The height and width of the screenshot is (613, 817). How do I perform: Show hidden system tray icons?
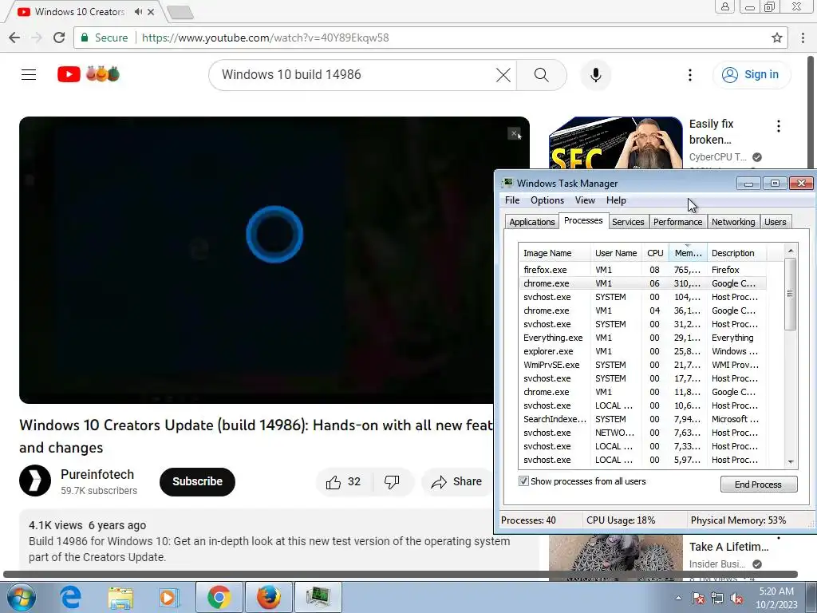click(678, 598)
